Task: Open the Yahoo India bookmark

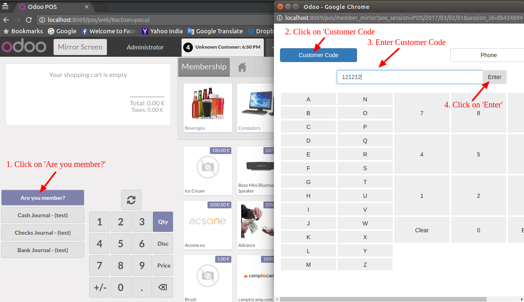Action: (x=162, y=31)
